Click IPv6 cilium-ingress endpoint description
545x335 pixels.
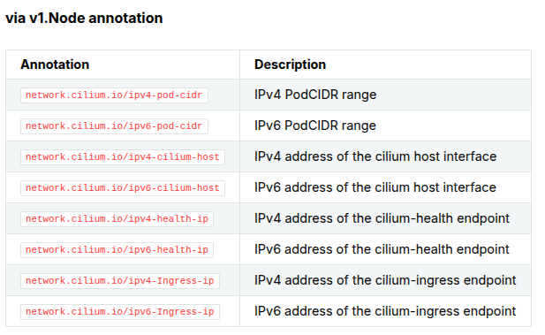(x=385, y=311)
